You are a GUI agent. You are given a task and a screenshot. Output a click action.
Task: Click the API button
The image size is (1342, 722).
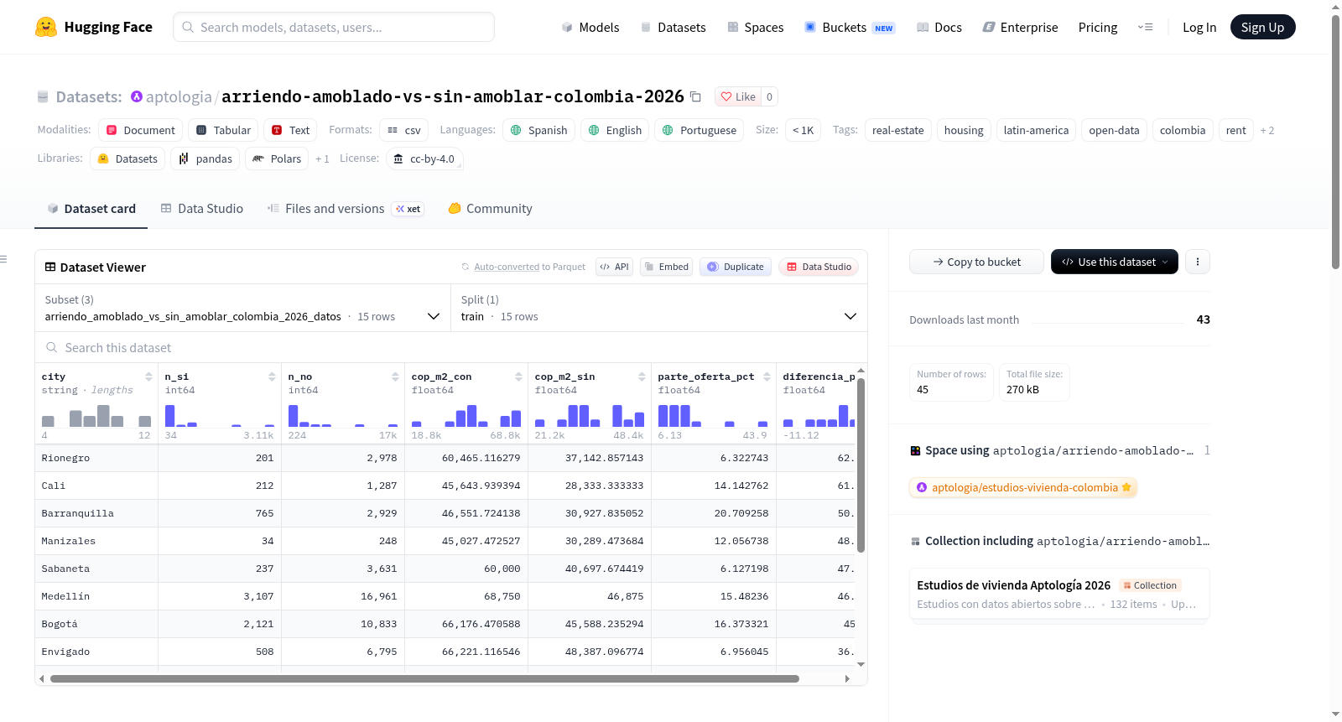coord(614,267)
